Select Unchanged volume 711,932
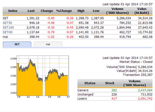155x112 pixels. [146, 94]
